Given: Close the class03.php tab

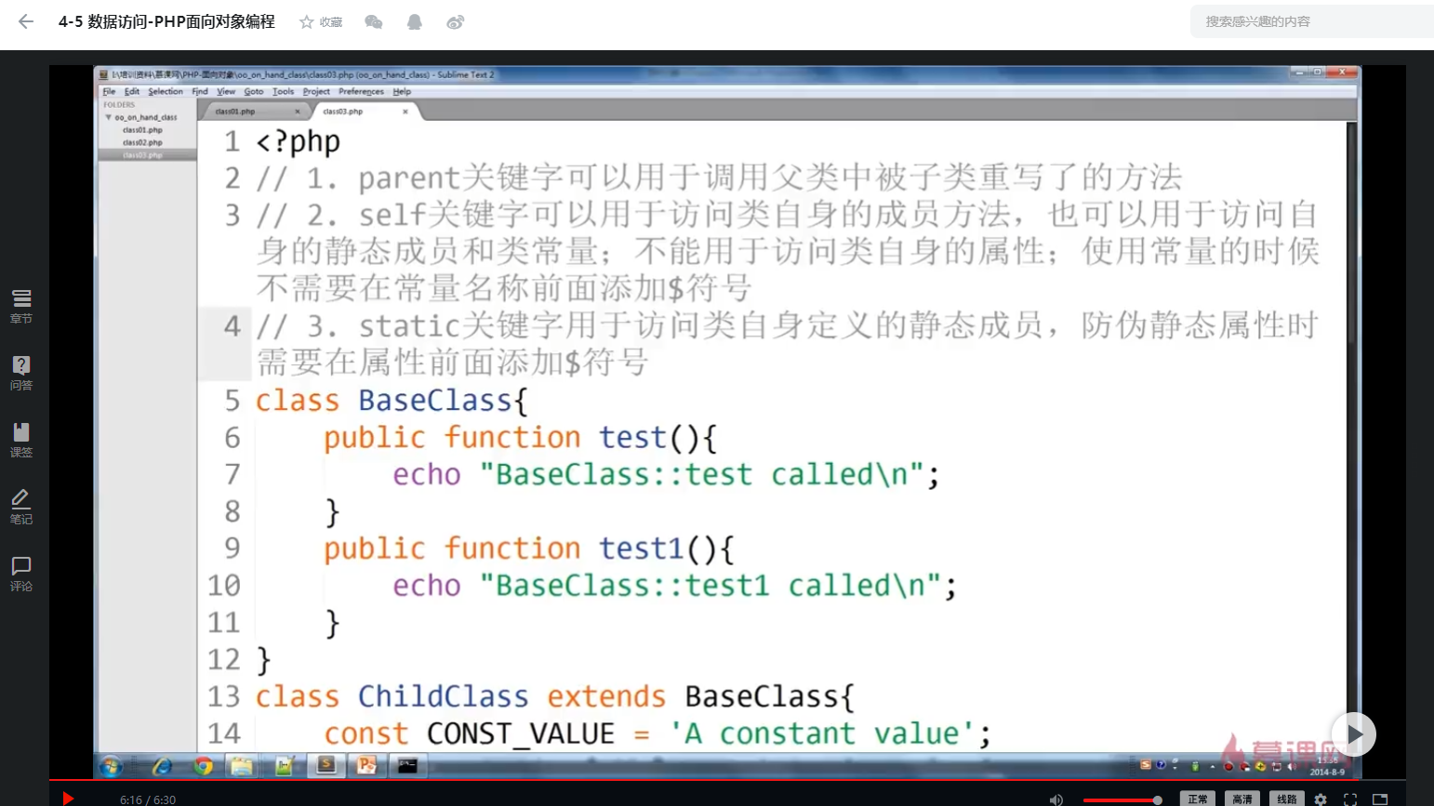Looking at the screenshot, I should tap(405, 112).
